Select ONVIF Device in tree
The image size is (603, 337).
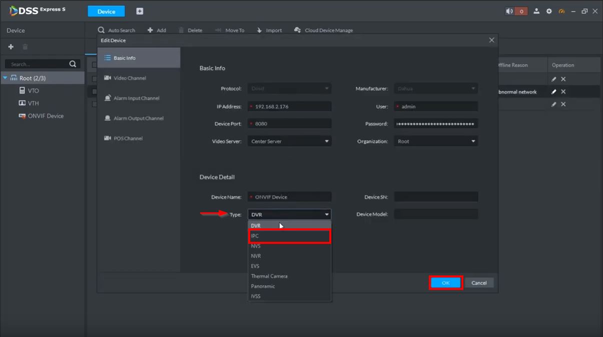[45, 116]
